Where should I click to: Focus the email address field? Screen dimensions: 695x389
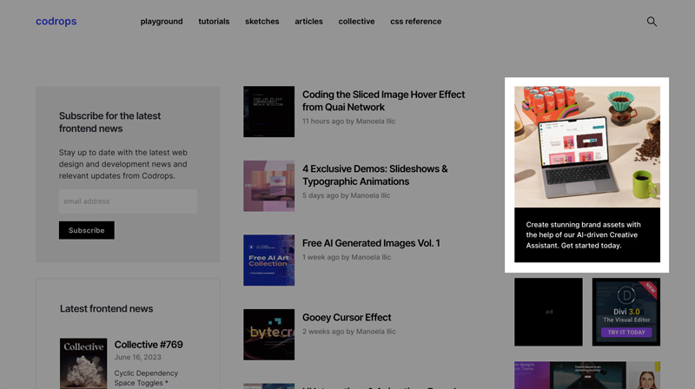(x=128, y=201)
